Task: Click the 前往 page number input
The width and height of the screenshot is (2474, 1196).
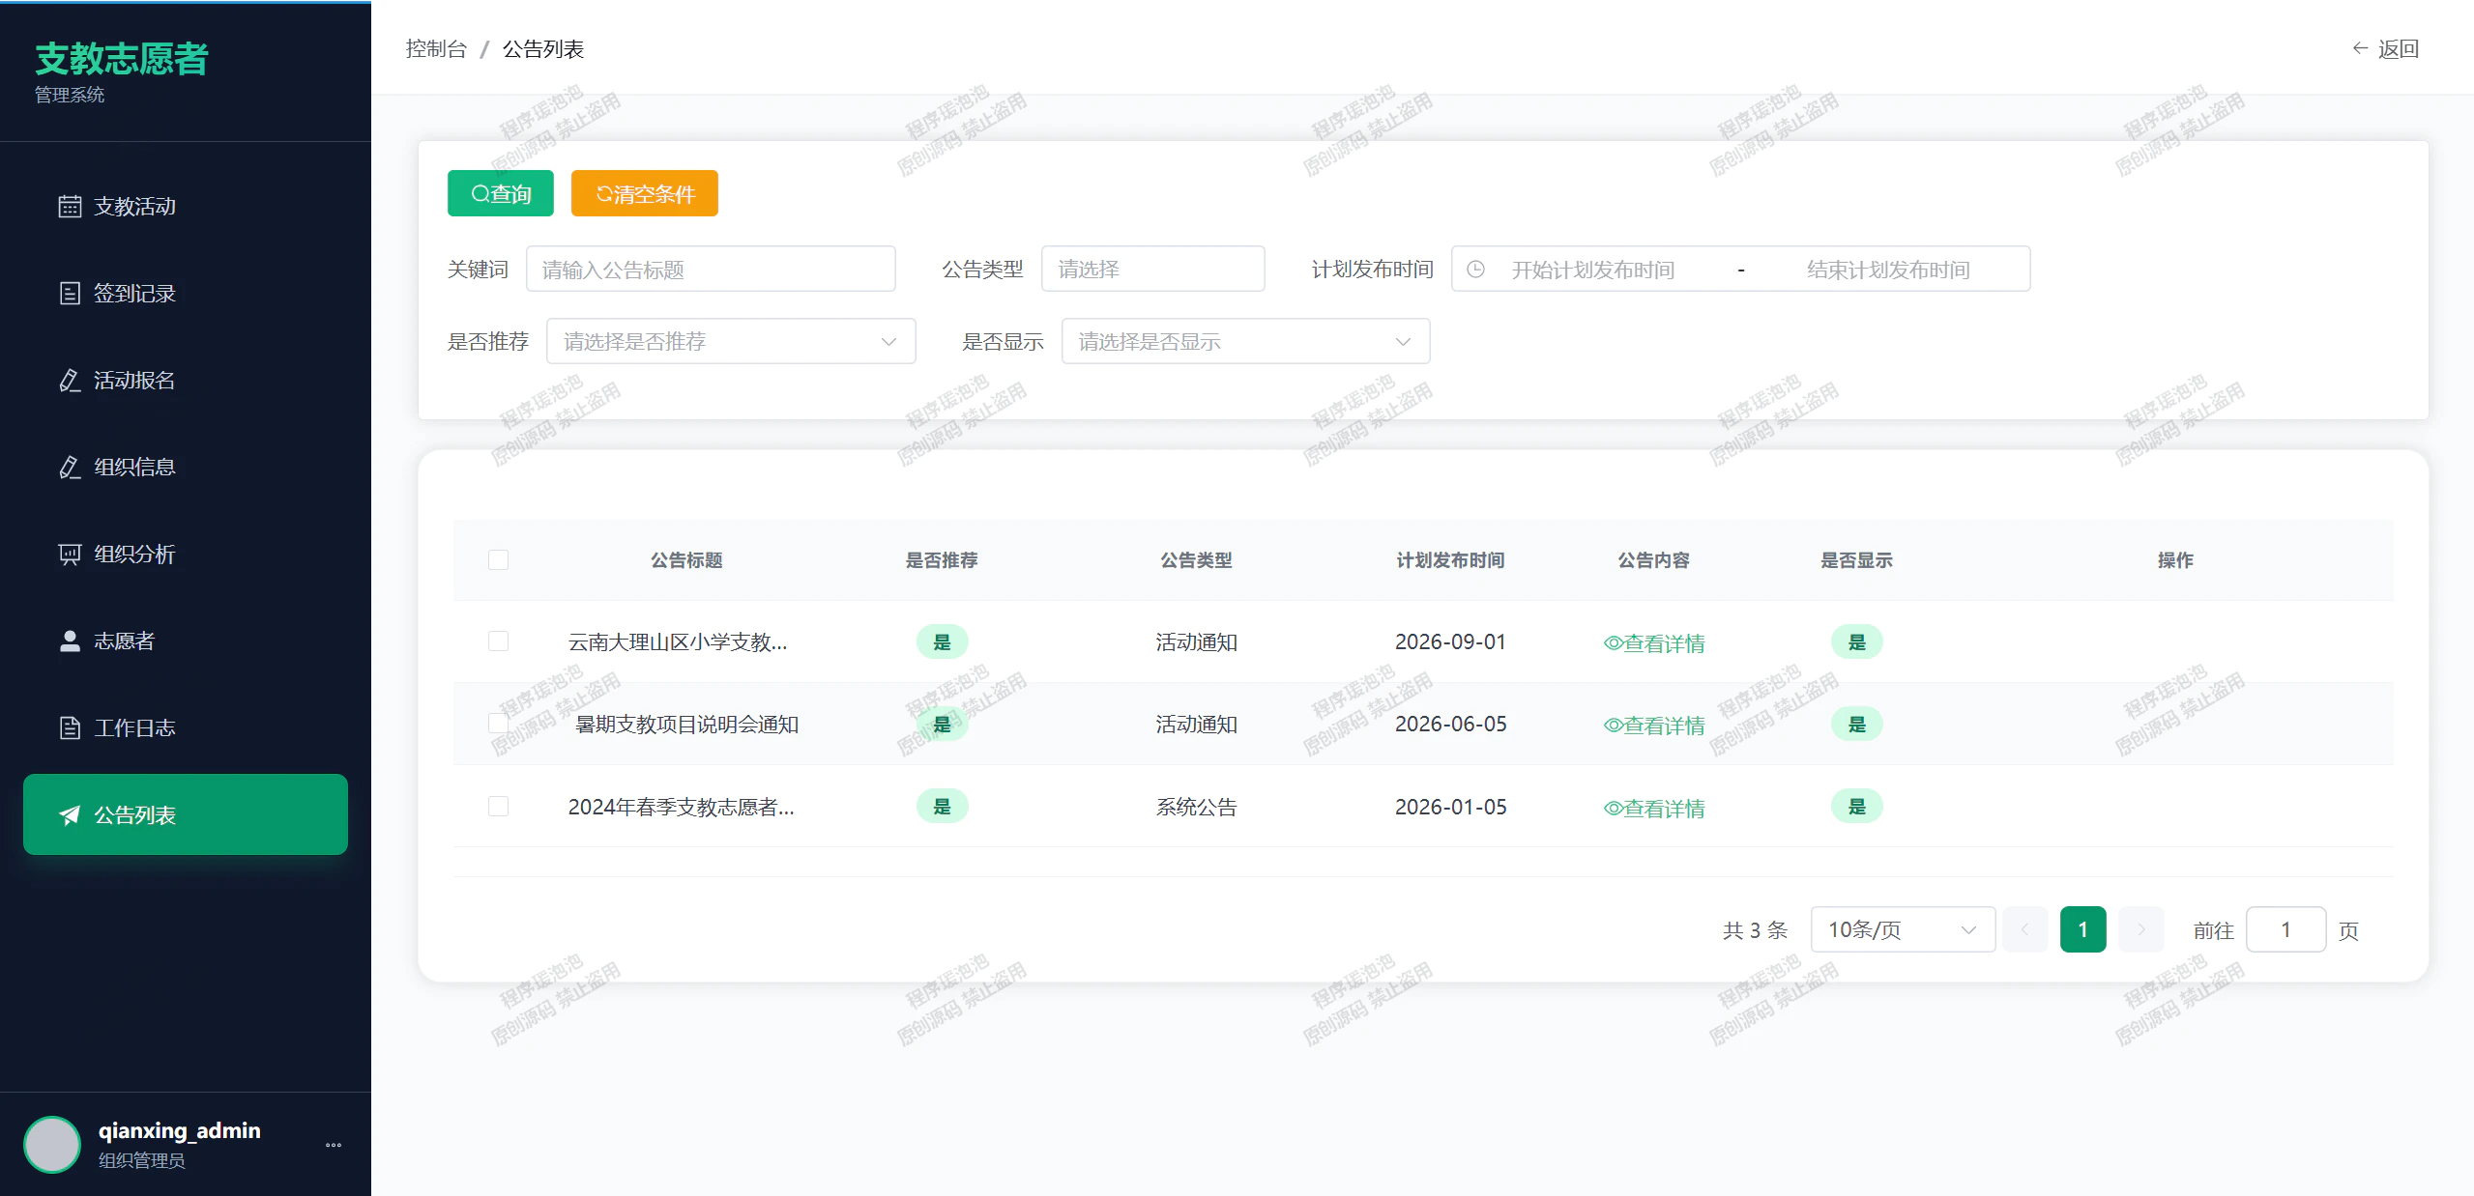Action: 2285,929
